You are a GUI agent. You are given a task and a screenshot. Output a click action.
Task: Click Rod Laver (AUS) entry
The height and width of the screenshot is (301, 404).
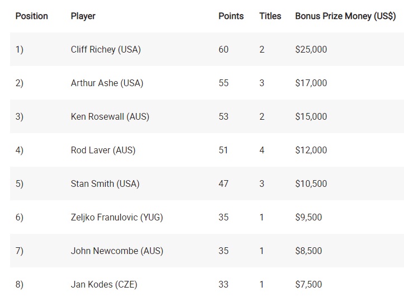103,150
